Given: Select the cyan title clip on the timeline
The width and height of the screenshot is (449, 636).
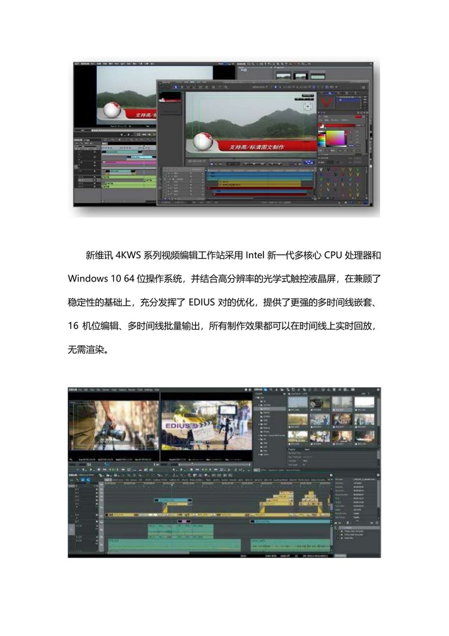Looking at the screenshot, I should 174,500.
